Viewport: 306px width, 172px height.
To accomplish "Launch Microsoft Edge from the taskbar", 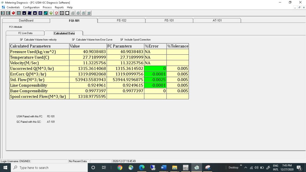I will coord(142,168).
